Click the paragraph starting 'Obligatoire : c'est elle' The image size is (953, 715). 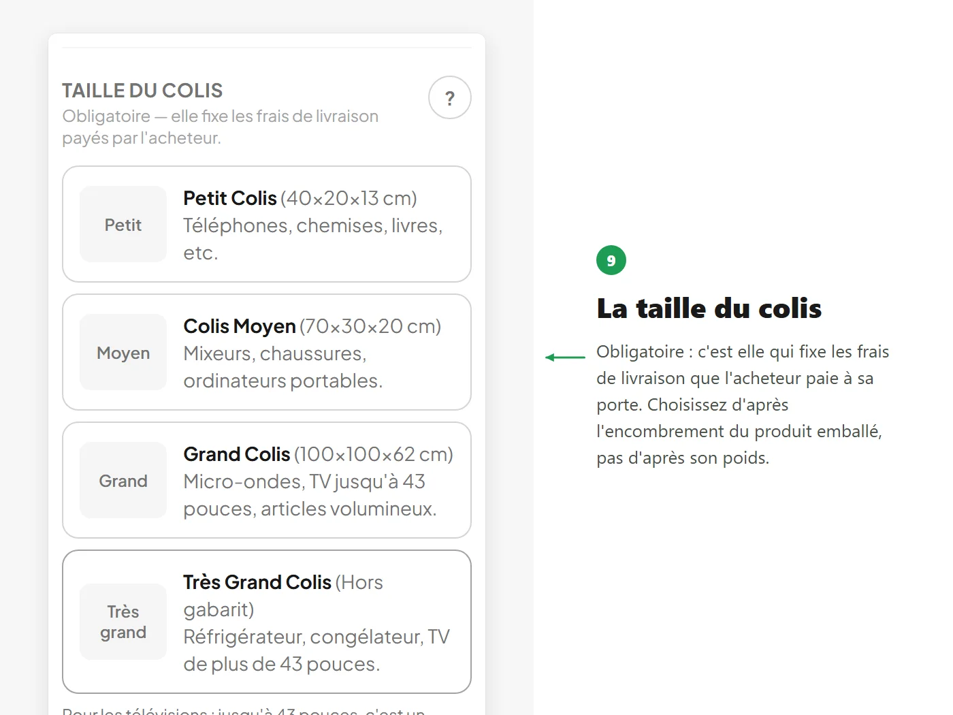[x=743, y=404]
